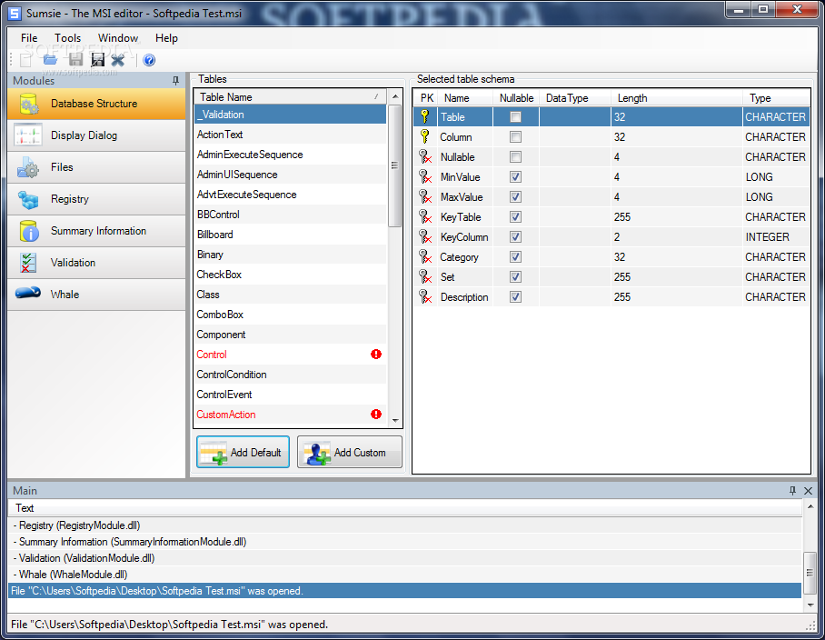The height and width of the screenshot is (640, 825).
Task: Open the File menu
Action: 29,38
